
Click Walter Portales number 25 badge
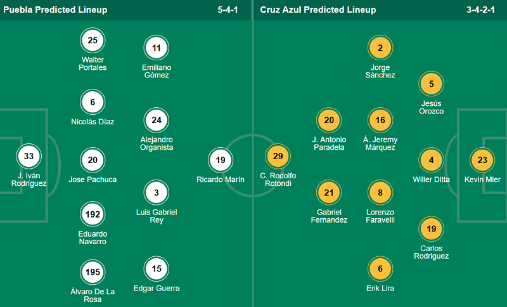coord(93,41)
